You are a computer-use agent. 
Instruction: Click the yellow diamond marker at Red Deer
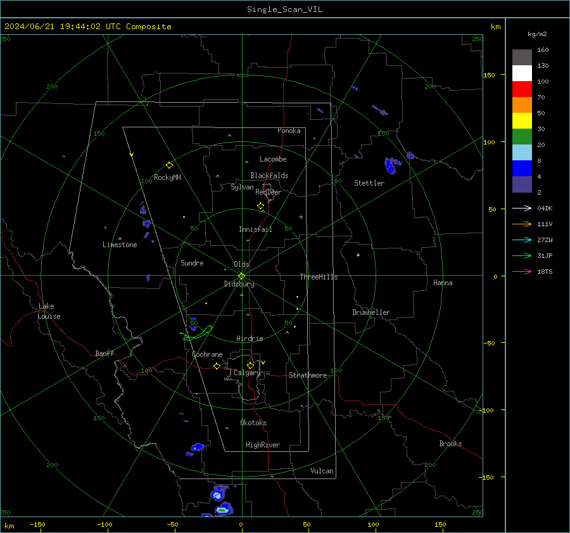(x=260, y=206)
